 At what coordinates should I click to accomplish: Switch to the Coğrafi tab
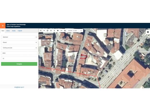click(20, 31)
